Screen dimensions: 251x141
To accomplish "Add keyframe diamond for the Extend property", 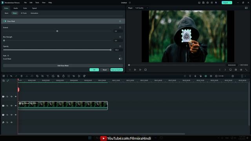I will pyautogui.click(x=120, y=27).
